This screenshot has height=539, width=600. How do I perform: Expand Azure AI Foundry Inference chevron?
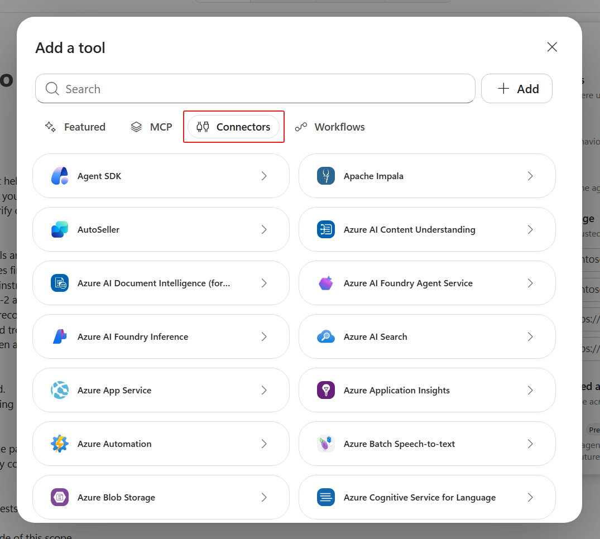264,336
